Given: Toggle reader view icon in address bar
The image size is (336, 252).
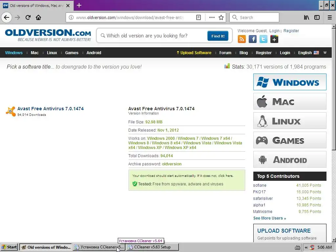Looking at the screenshot, I should [199, 17].
